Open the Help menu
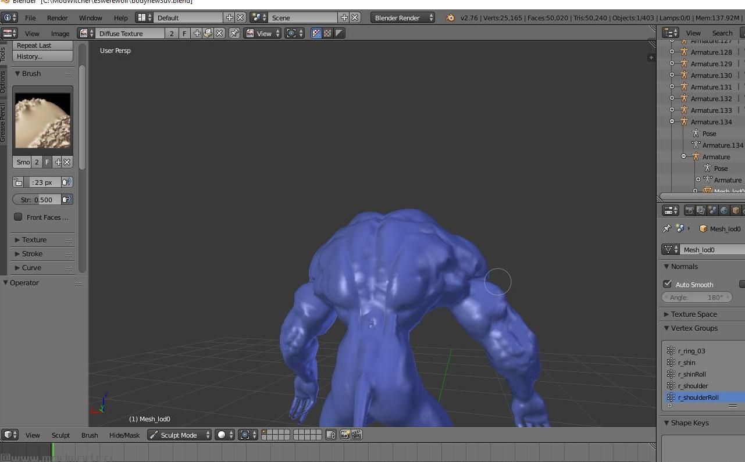The width and height of the screenshot is (745, 462). (x=121, y=17)
